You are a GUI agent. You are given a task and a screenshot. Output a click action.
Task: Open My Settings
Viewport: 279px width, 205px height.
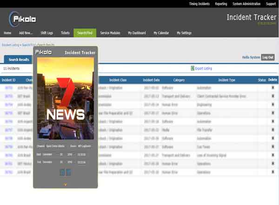[x=184, y=33]
